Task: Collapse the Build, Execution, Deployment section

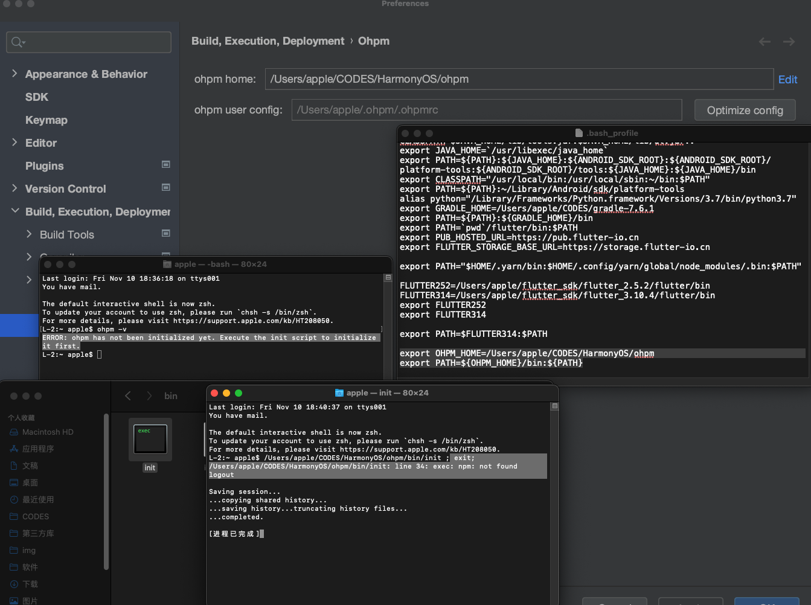Action: pyautogui.click(x=14, y=211)
